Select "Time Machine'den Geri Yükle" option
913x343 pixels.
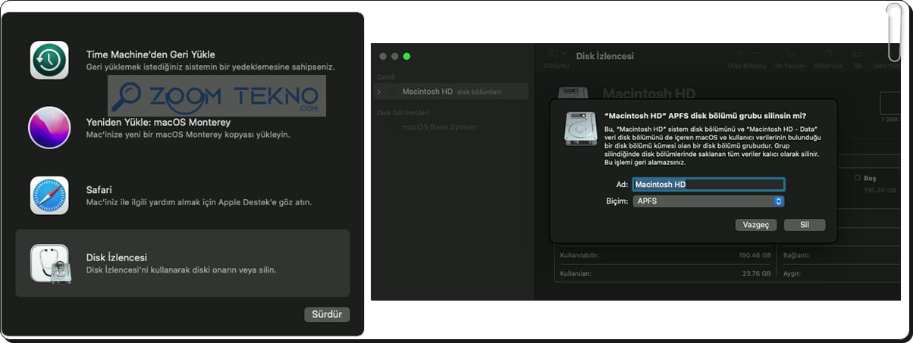coord(151,55)
